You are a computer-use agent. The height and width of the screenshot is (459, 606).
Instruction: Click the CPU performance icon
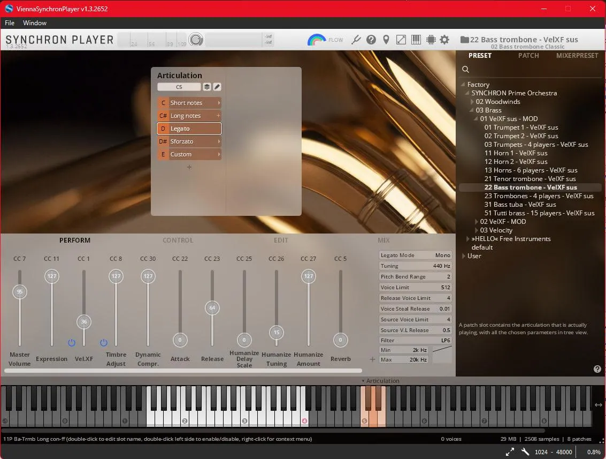431,40
